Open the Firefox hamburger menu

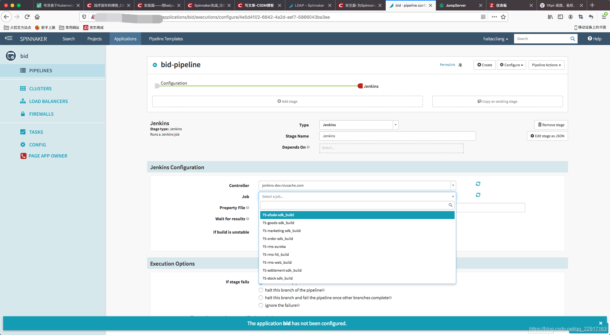tap(604, 17)
